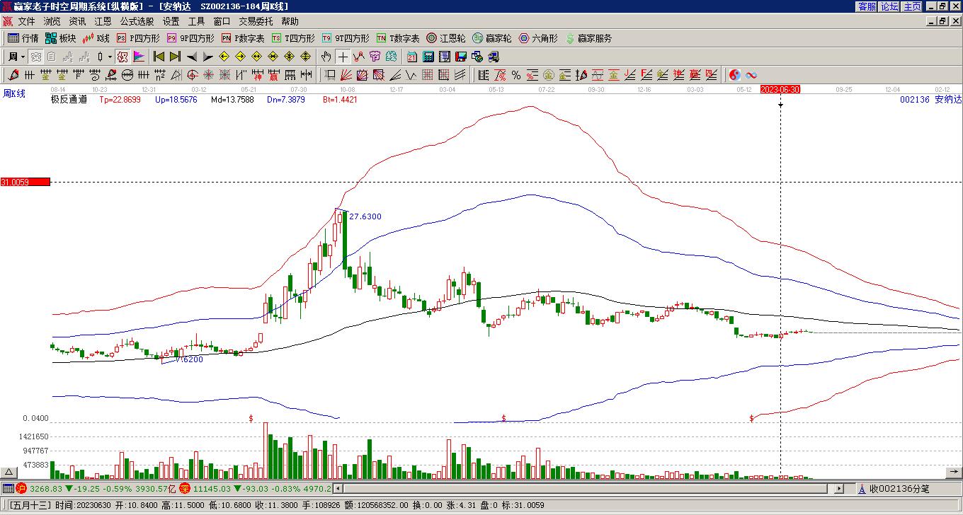The height and width of the screenshot is (515, 963).
Task: Click the save floppy disk icon
Action: tap(461, 57)
